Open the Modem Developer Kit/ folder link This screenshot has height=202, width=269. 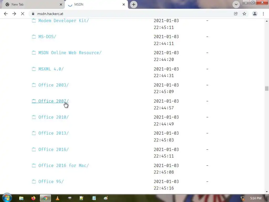(64, 21)
